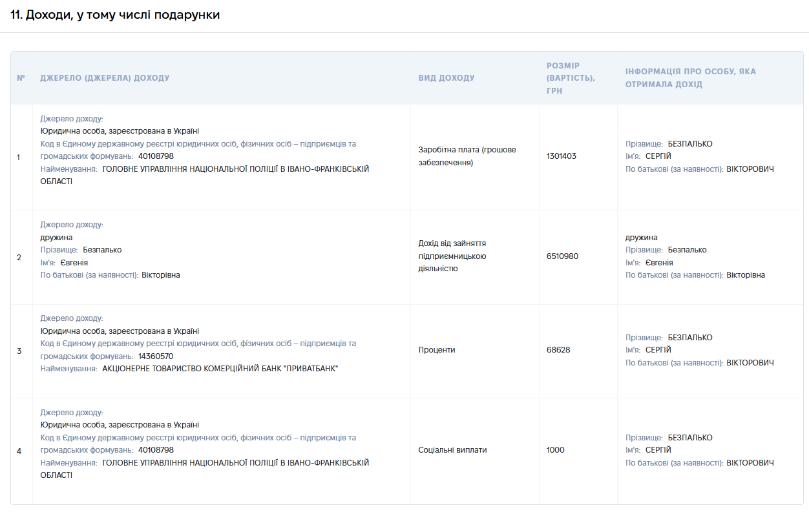
Task: Click recipient name 'СЕРГІЙ' in row 3
Action: coord(658,350)
